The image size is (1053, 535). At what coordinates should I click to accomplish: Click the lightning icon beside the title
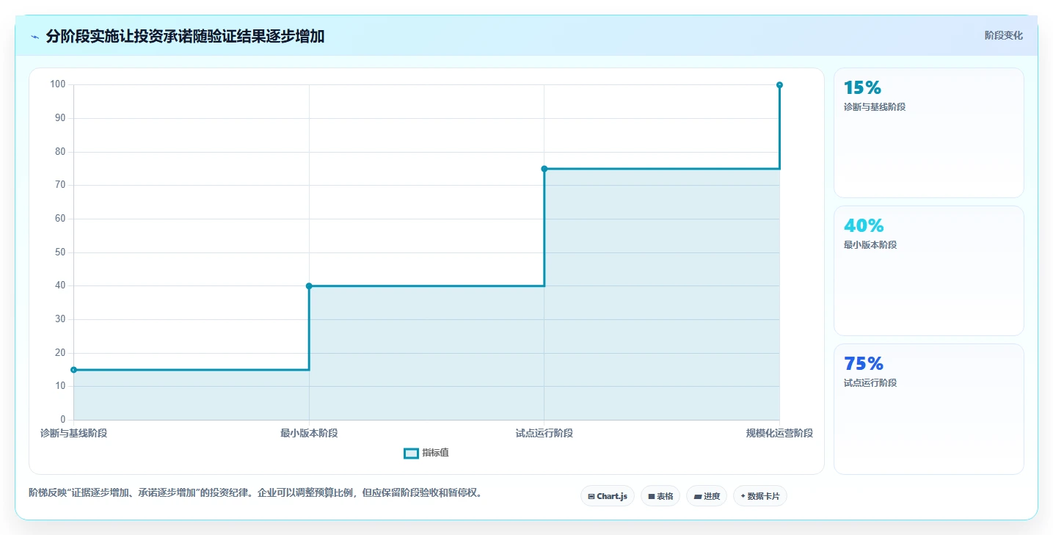[x=35, y=37]
